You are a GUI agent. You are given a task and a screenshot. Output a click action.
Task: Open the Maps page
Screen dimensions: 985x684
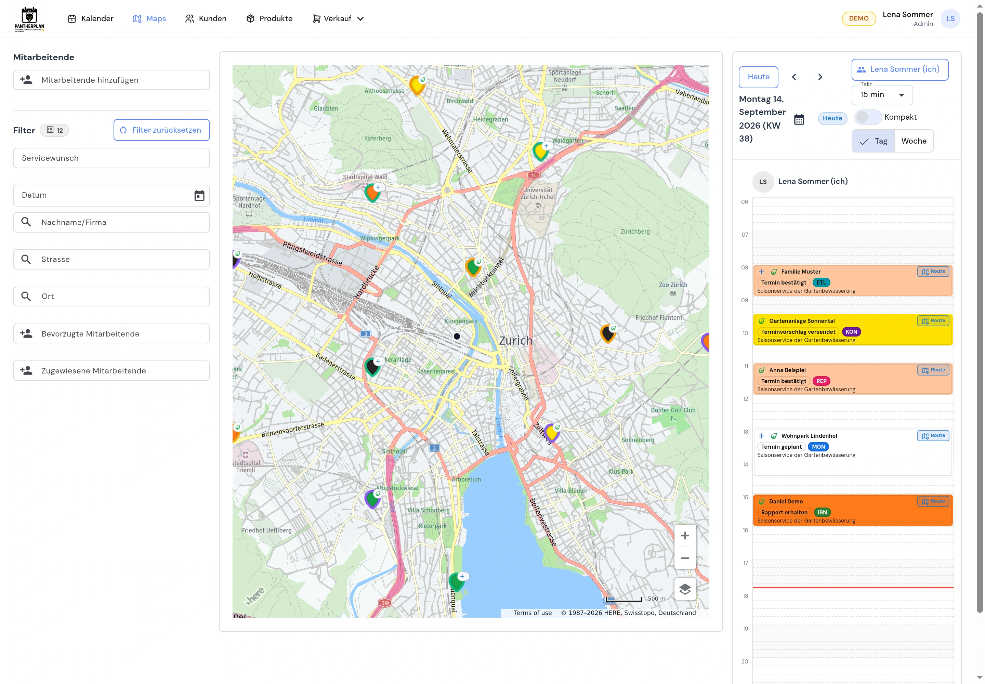pyautogui.click(x=149, y=19)
